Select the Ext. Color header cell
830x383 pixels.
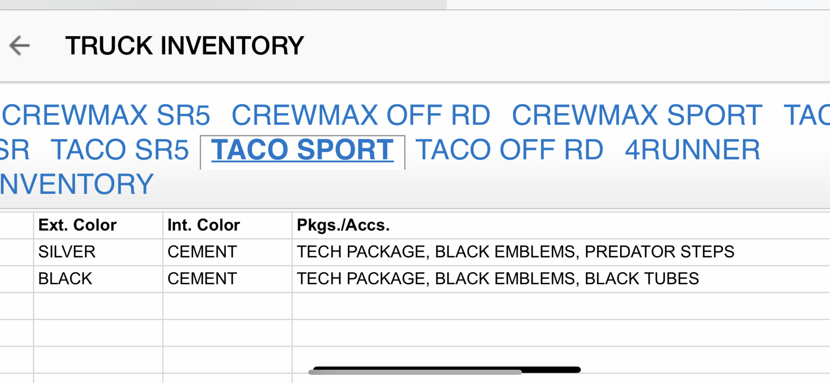click(98, 225)
